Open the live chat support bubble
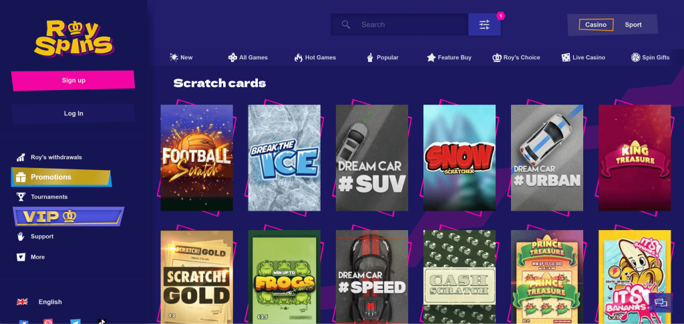This screenshot has width=684, height=324. [x=661, y=302]
